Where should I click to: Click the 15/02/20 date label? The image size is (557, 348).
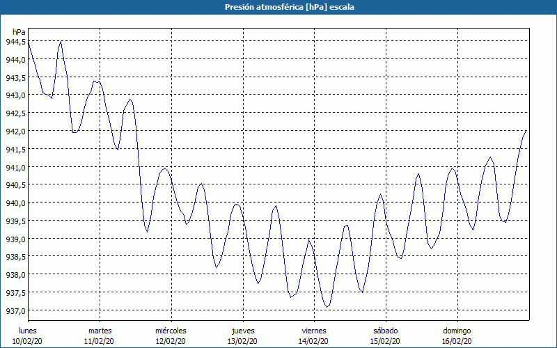click(385, 341)
